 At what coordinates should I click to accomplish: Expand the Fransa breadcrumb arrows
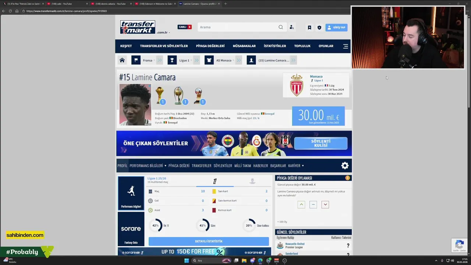159,60
